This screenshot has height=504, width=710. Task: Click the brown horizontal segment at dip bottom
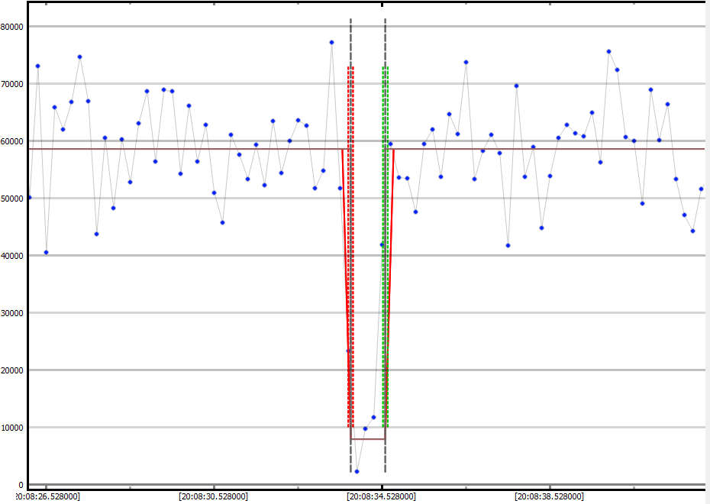pyautogui.click(x=368, y=439)
